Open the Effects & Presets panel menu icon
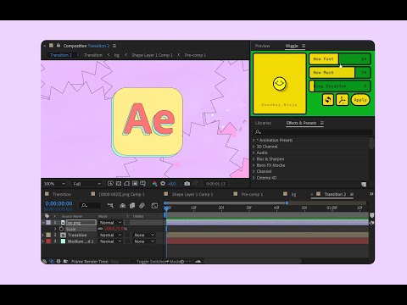Image resolution: width=407 pixels, height=305 pixels. point(322,123)
